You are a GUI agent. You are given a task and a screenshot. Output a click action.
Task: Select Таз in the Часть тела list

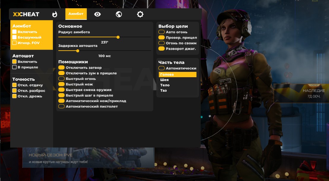click(x=177, y=90)
